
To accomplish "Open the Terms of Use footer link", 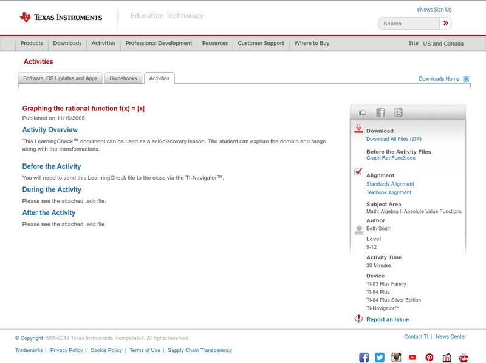I will (x=145, y=350).
